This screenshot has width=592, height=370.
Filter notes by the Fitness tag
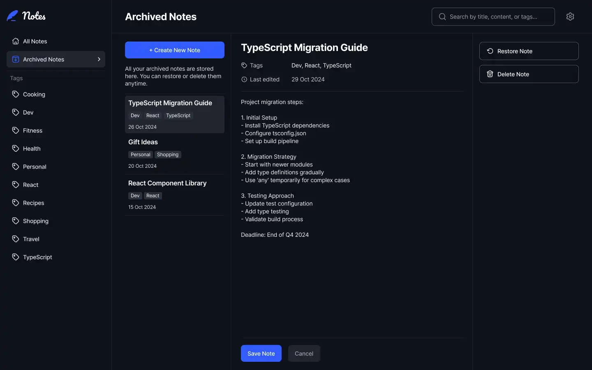tap(32, 130)
